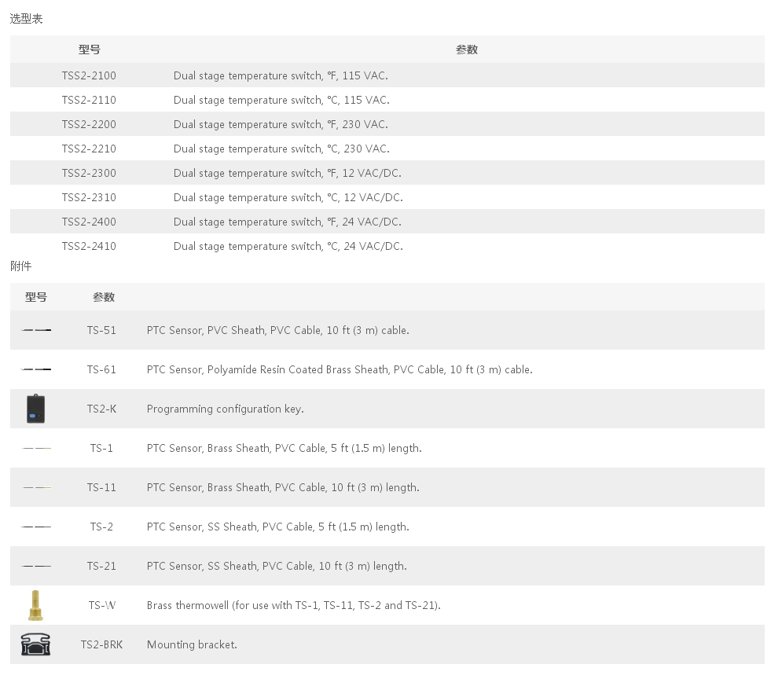
Task: Click the TS-61 sensor thumbnail image
Action: pos(36,369)
